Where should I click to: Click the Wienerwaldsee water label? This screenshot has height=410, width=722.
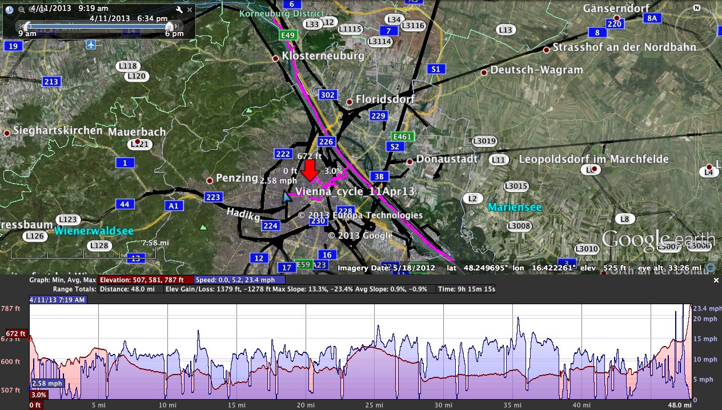[x=94, y=231]
